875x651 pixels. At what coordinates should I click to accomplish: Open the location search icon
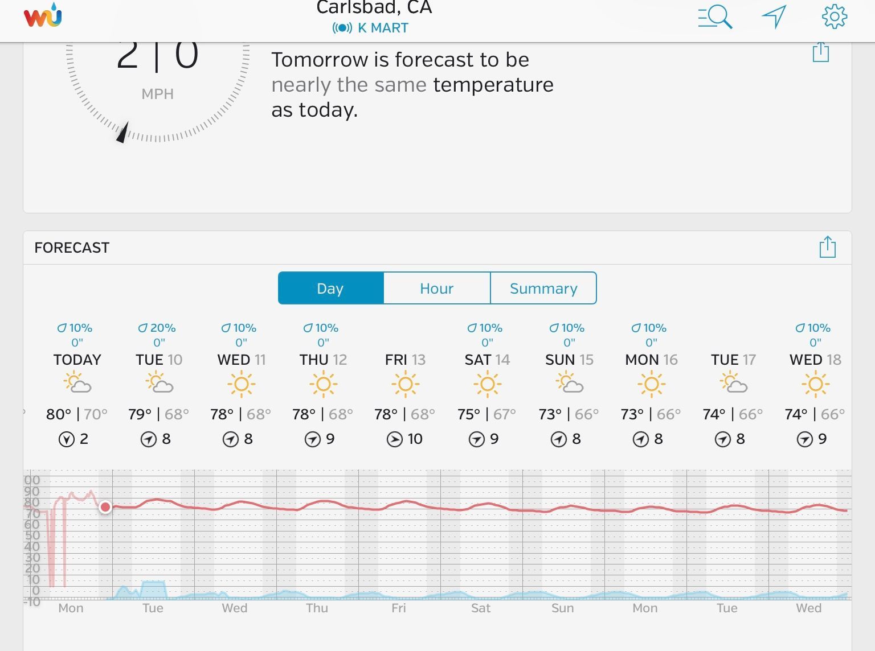click(715, 16)
